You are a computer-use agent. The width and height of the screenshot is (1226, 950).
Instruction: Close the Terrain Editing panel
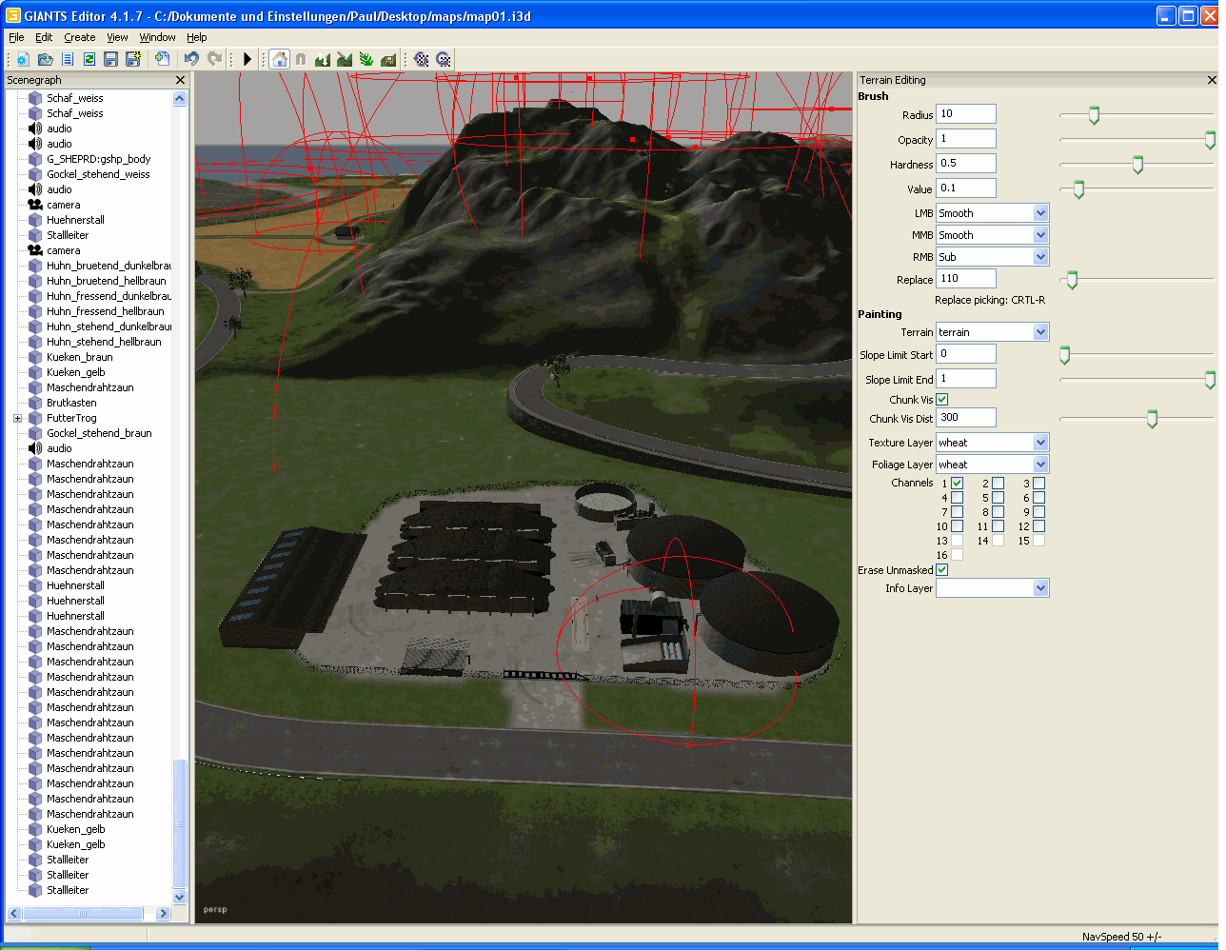1212,80
